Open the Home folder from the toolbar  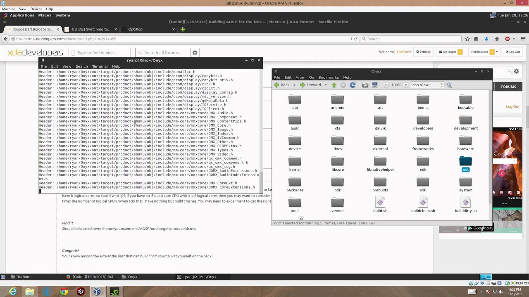(365, 85)
